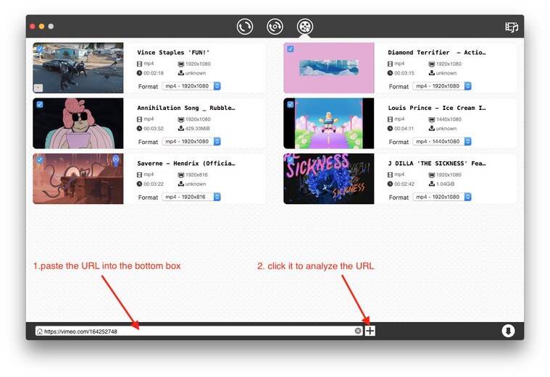The width and height of the screenshot is (550, 377).
Task: Click the J DILLA SICKNESS thumbnail
Action: click(329, 179)
